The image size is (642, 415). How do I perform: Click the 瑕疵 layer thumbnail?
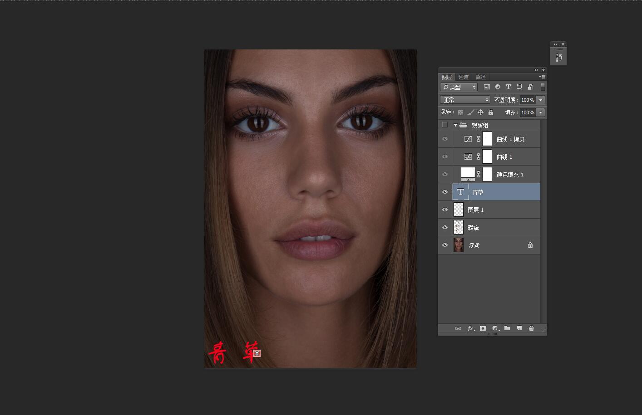point(459,228)
